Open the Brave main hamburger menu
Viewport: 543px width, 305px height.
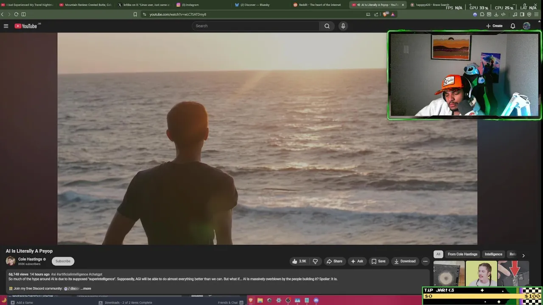click(x=536, y=14)
